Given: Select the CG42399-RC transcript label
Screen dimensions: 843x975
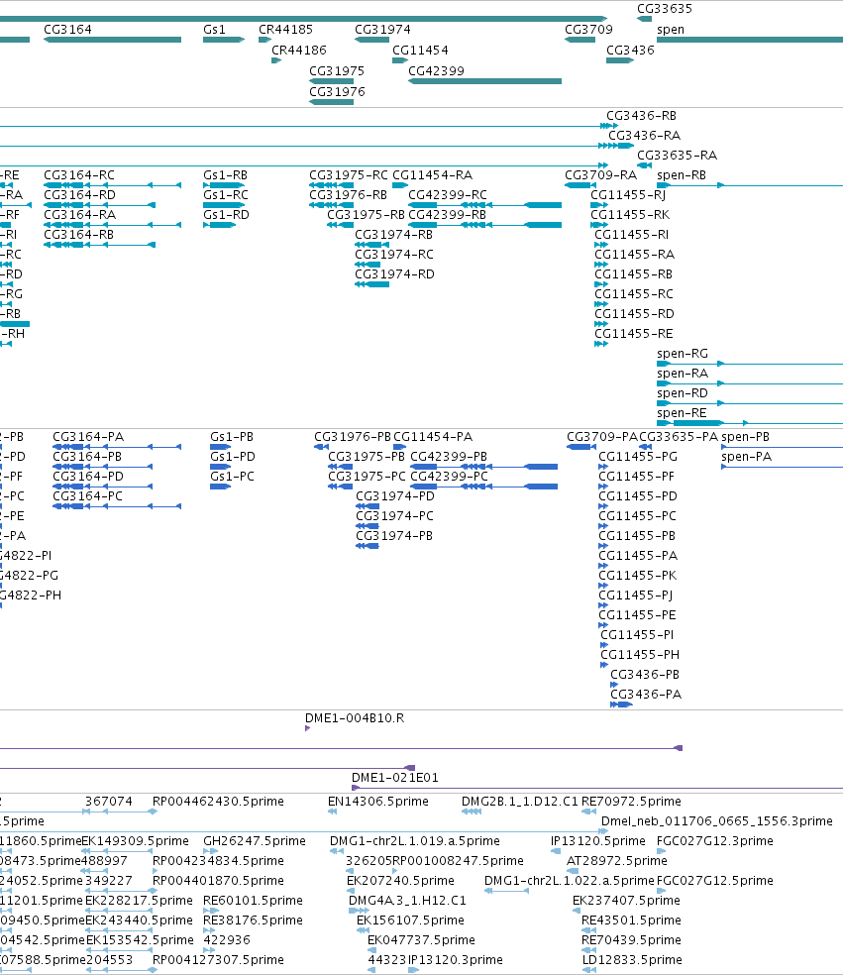Looking at the screenshot, I should point(448,195).
